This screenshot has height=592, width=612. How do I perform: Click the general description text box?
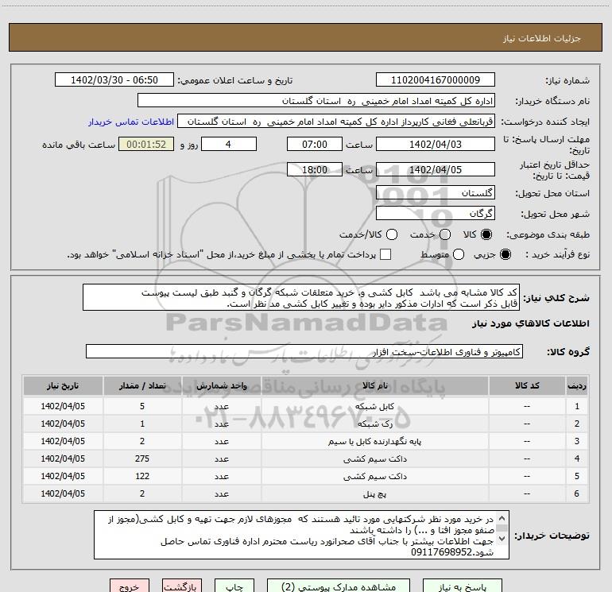[x=301, y=297]
